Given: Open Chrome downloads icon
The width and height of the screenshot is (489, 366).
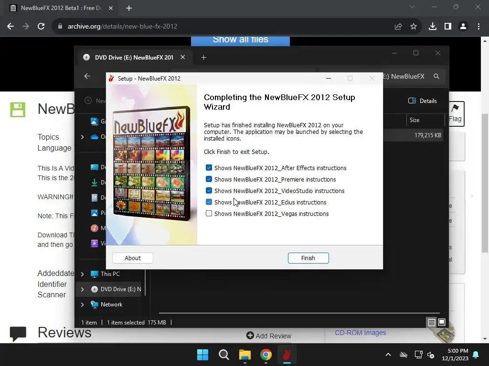Looking at the screenshot, I should pyautogui.click(x=433, y=27).
